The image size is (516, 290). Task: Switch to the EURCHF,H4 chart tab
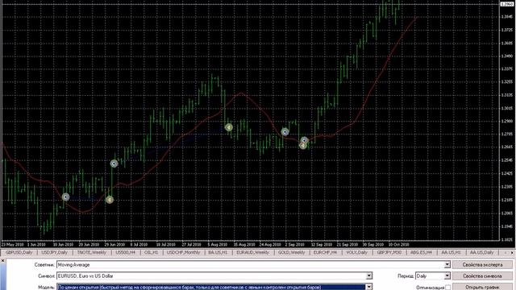pyautogui.click(x=325, y=252)
